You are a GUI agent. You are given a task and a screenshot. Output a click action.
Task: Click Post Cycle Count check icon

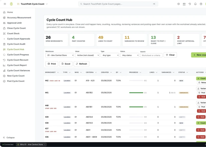(x=4, y=81)
